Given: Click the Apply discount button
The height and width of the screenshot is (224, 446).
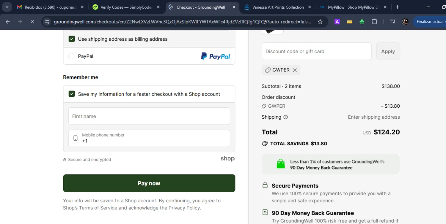Looking at the screenshot, I should [x=388, y=51].
